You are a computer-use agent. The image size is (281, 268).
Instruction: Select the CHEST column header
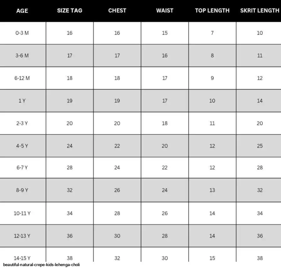[117, 10]
